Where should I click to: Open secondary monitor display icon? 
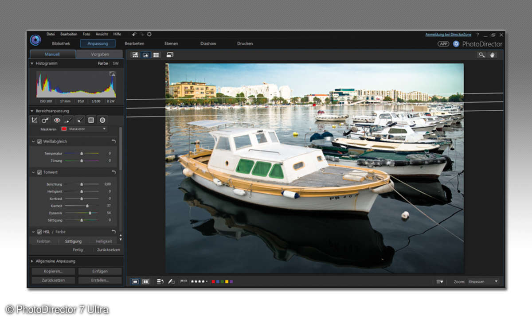click(x=170, y=55)
